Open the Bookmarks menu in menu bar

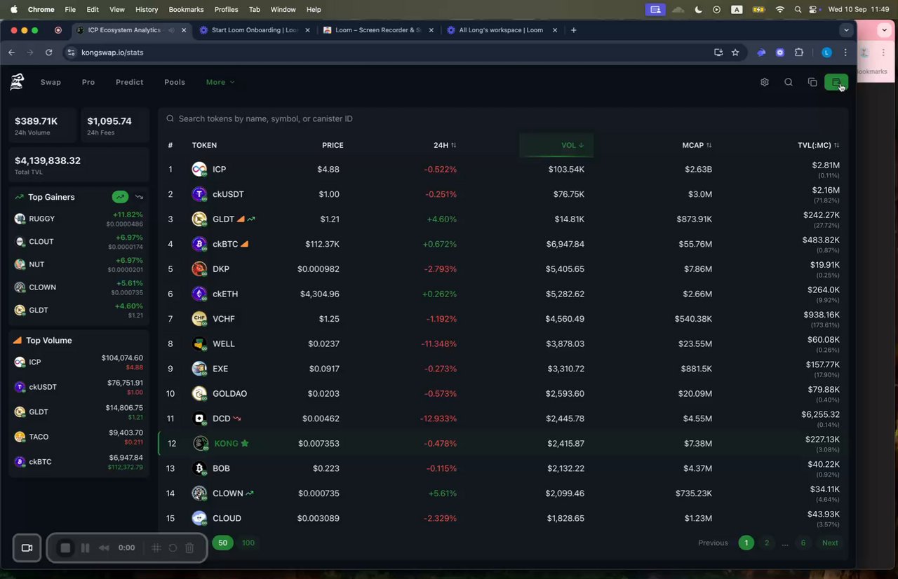186,9
